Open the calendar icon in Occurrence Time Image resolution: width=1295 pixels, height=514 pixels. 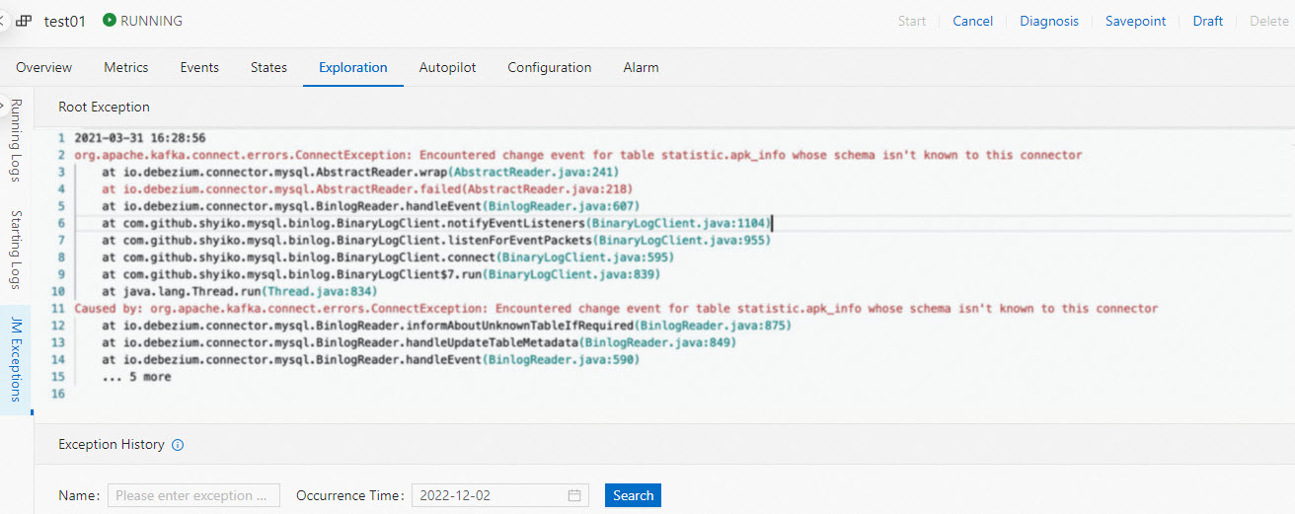574,495
